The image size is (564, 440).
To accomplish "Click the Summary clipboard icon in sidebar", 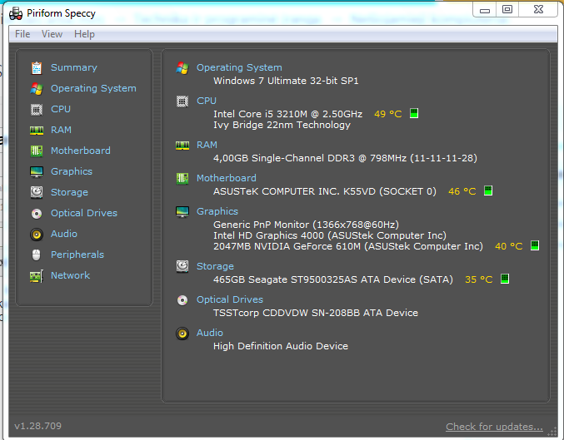I will [37, 68].
